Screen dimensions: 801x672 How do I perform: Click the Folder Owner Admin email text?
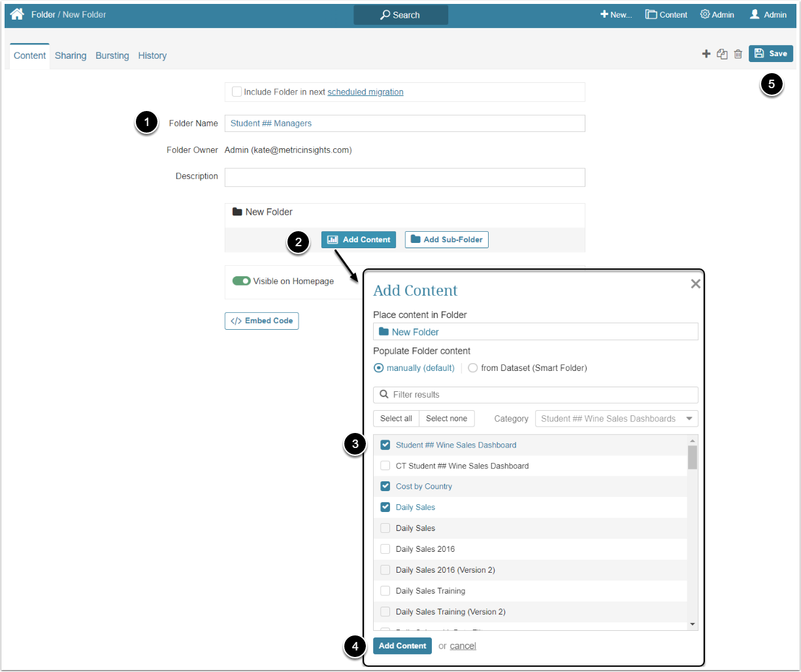click(x=288, y=150)
